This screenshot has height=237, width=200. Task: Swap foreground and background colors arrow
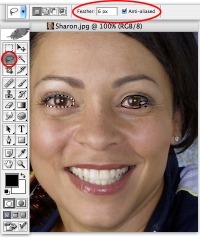tap(23, 175)
